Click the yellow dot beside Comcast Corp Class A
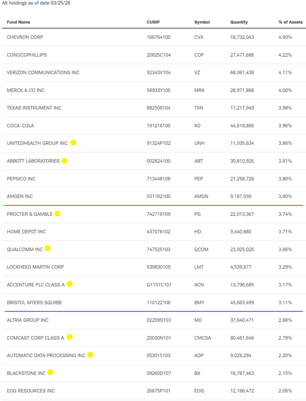The height and width of the screenshot is (401, 306). [x=69, y=337]
